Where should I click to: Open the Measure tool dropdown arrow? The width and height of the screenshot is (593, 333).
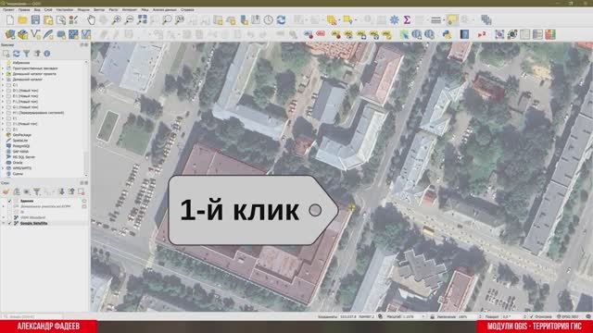point(443,20)
